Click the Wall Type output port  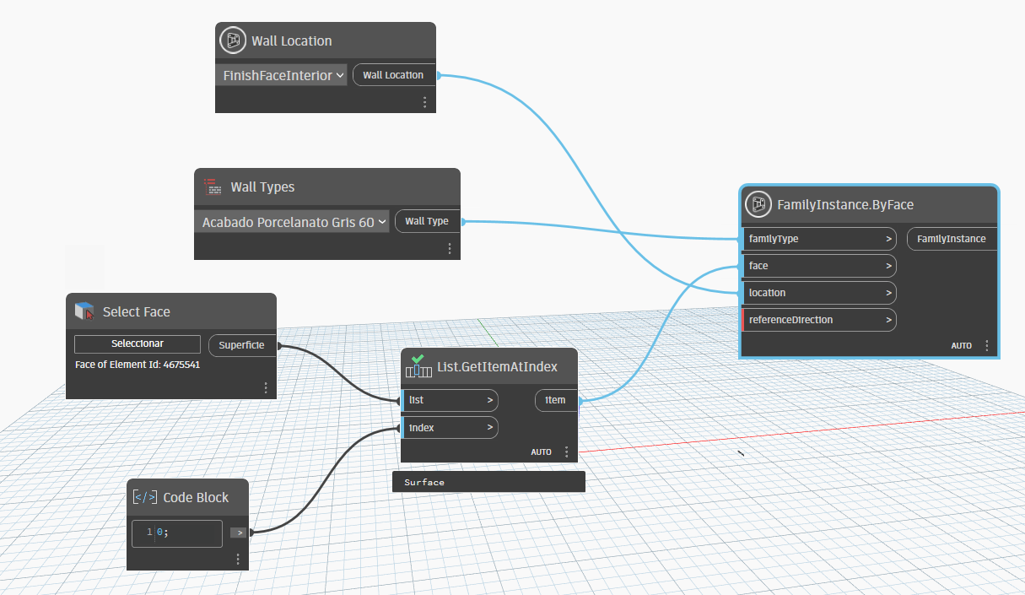coord(427,221)
